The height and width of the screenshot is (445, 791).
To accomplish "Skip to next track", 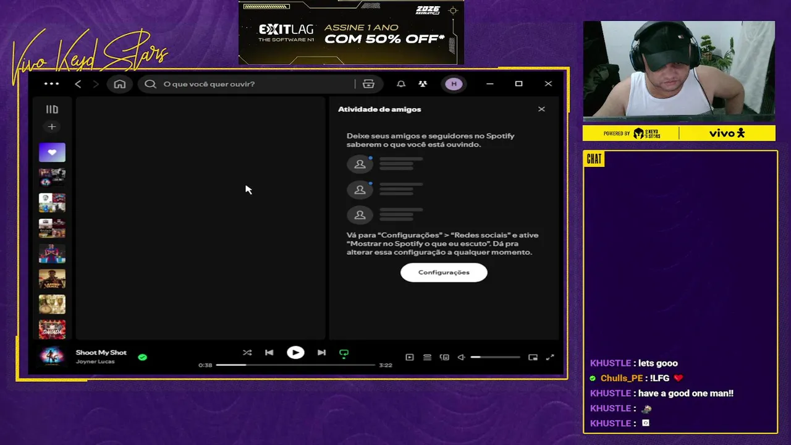I will coord(321,353).
